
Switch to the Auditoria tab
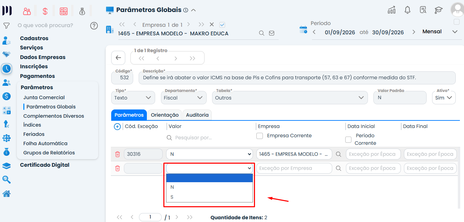click(x=197, y=115)
